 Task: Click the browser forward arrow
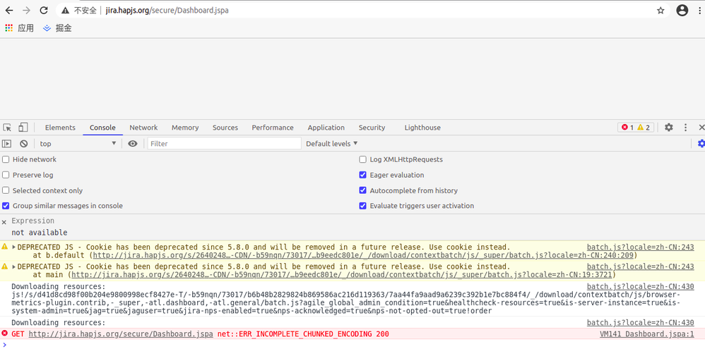[27, 11]
